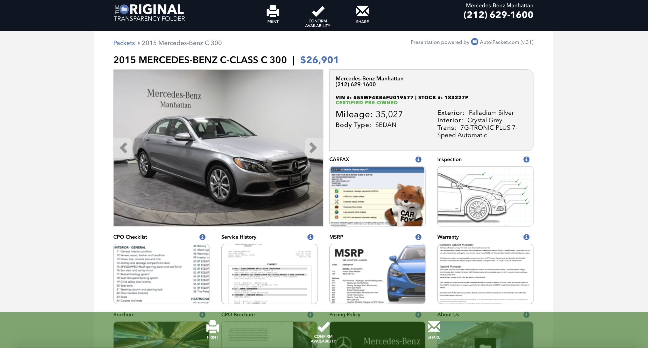Click the Share envelope icon in top header
The width and height of the screenshot is (648, 348).
pos(362,11)
